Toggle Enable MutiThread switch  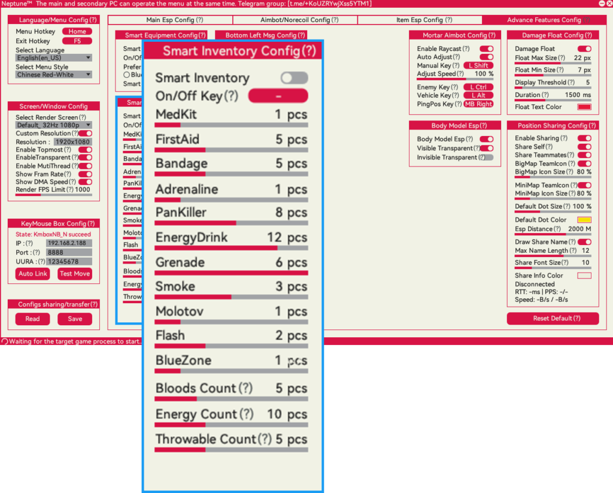point(85,166)
